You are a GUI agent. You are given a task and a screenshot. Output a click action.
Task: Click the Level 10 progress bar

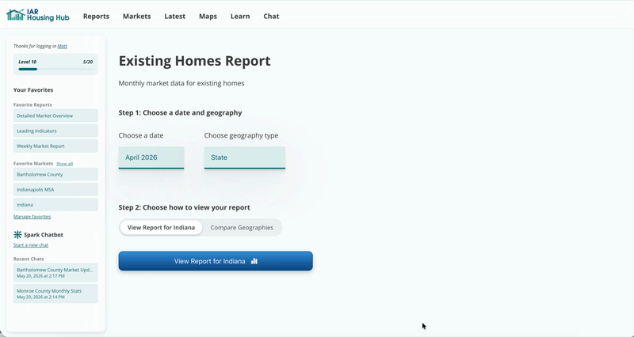(55, 70)
